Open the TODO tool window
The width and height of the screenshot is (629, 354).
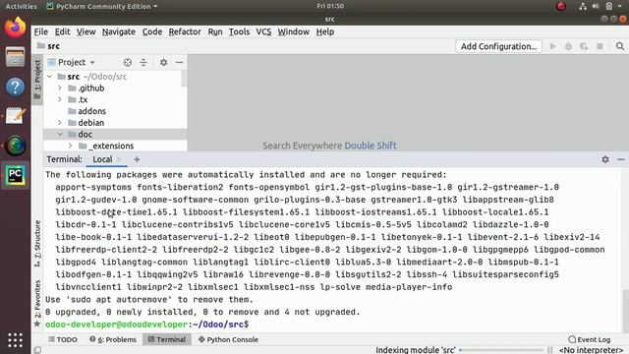(63, 339)
